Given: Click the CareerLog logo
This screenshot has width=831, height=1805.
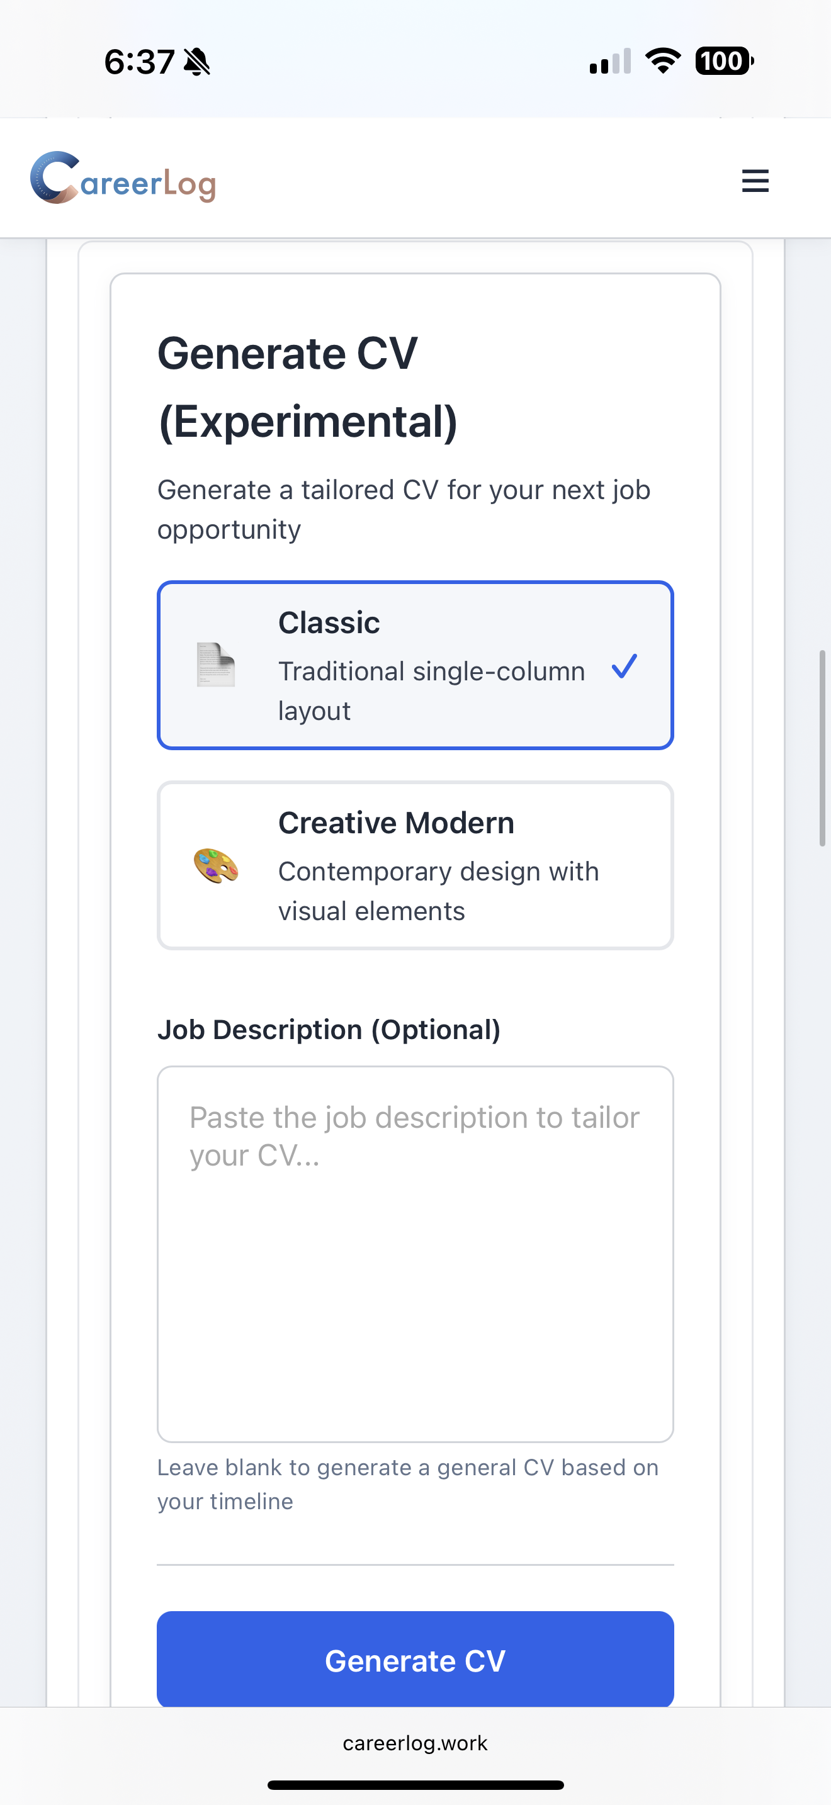Looking at the screenshot, I should coord(123,180).
